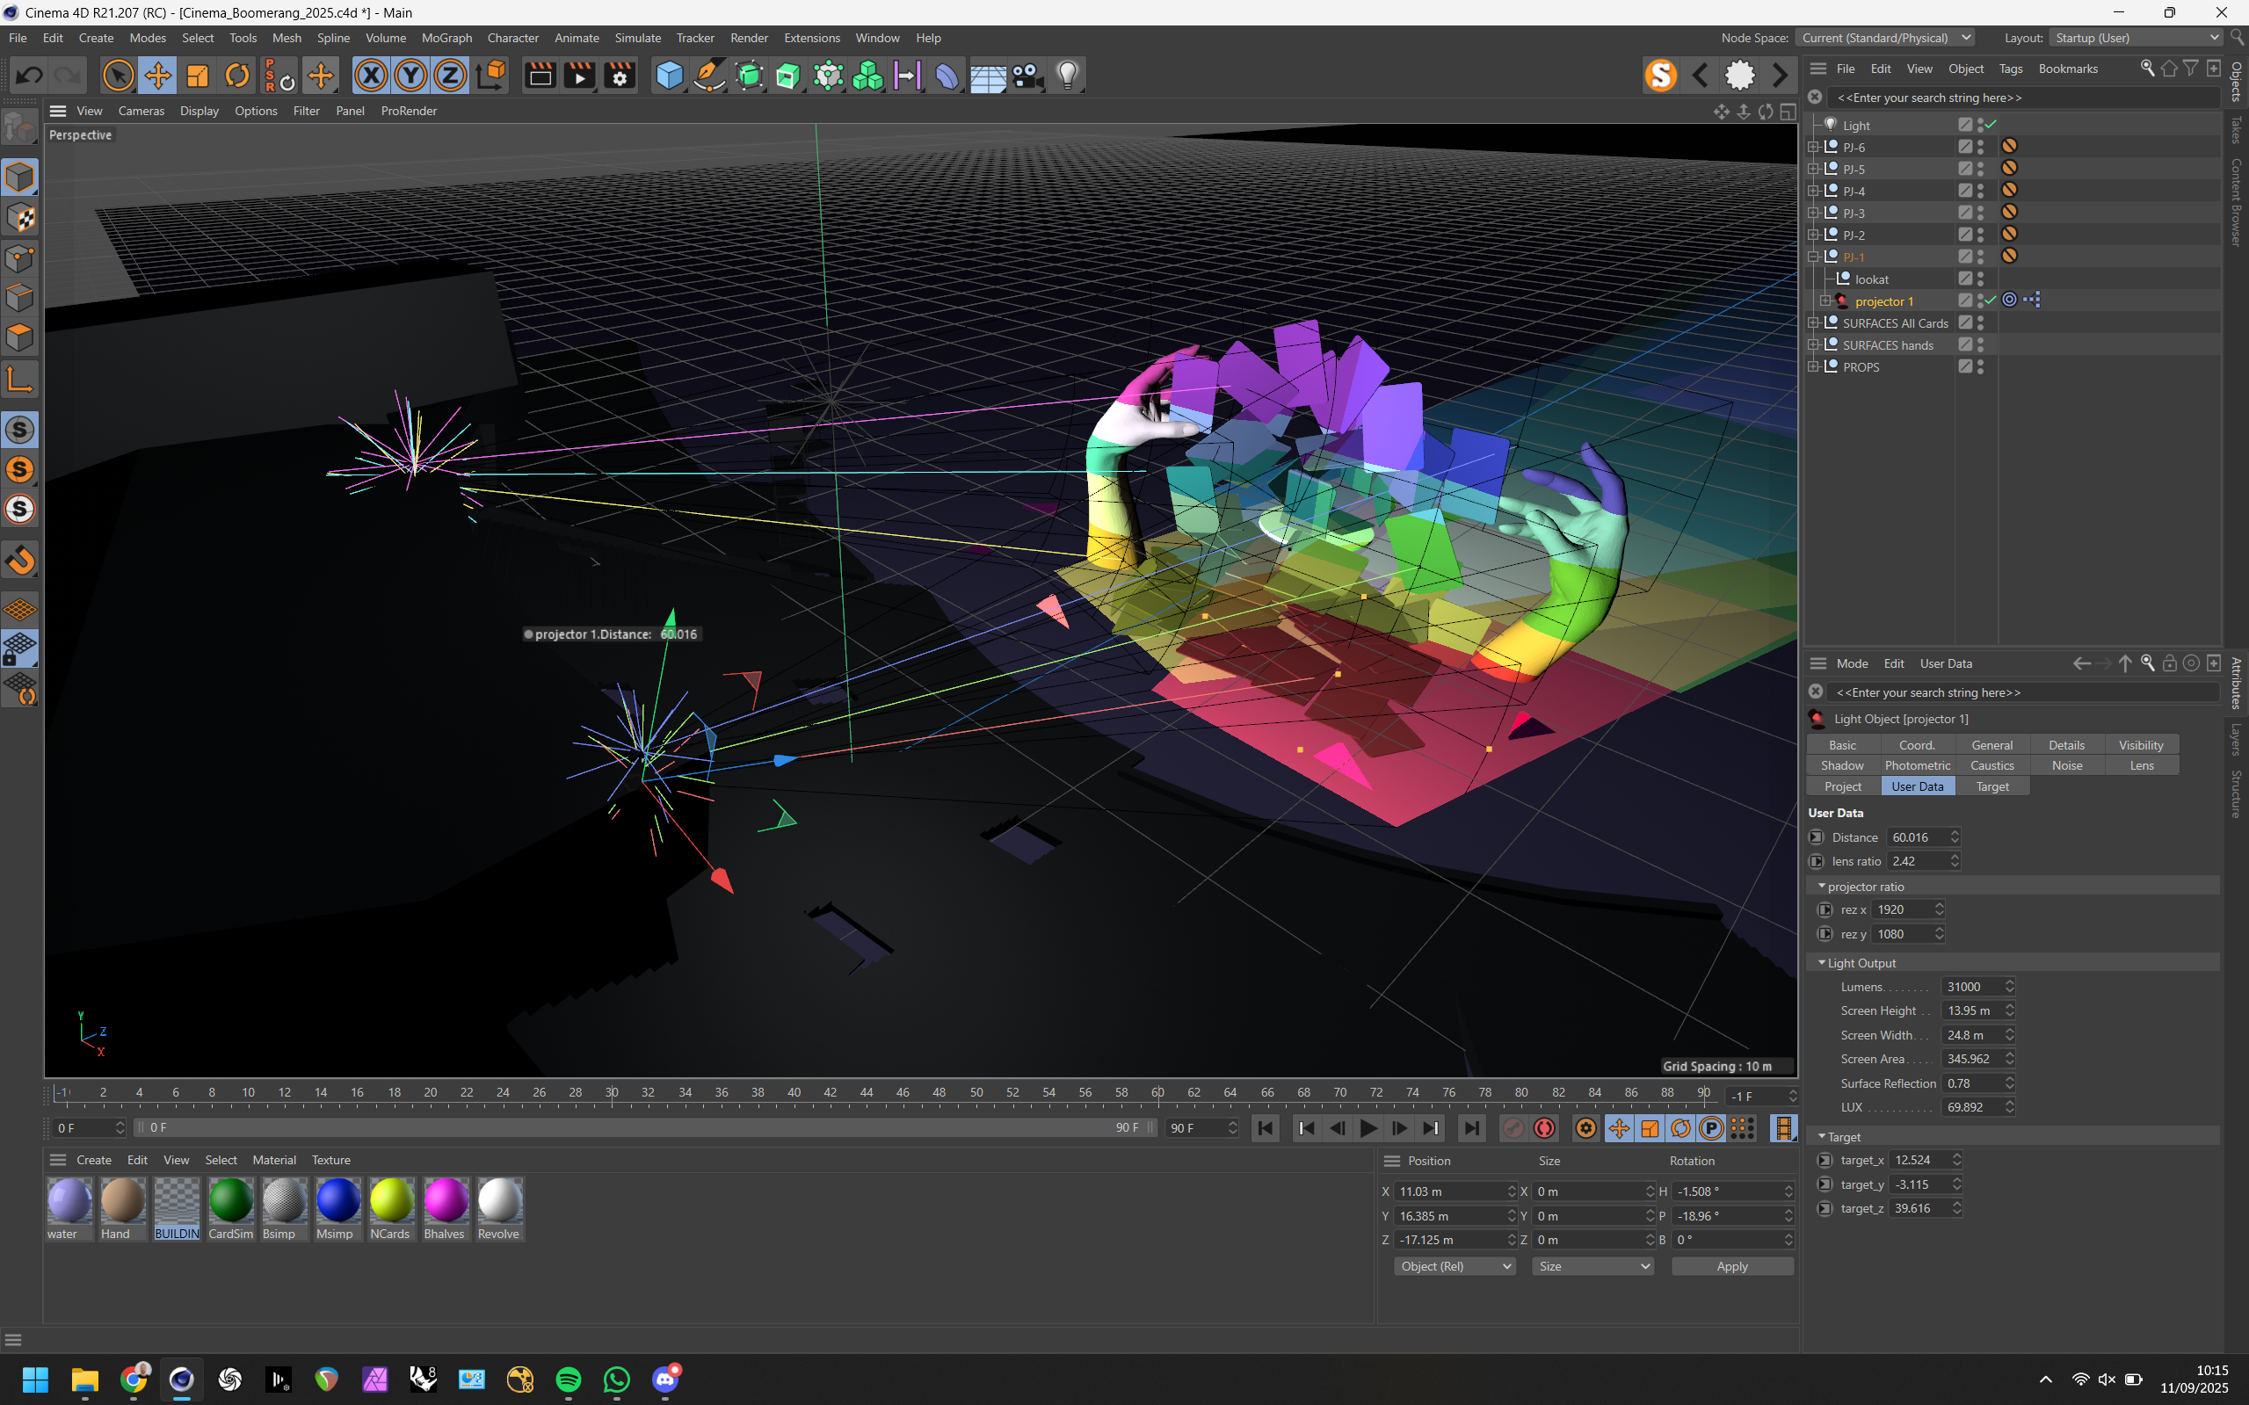
Task: Expand the PROPS group
Action: (x=1813, y=367)
